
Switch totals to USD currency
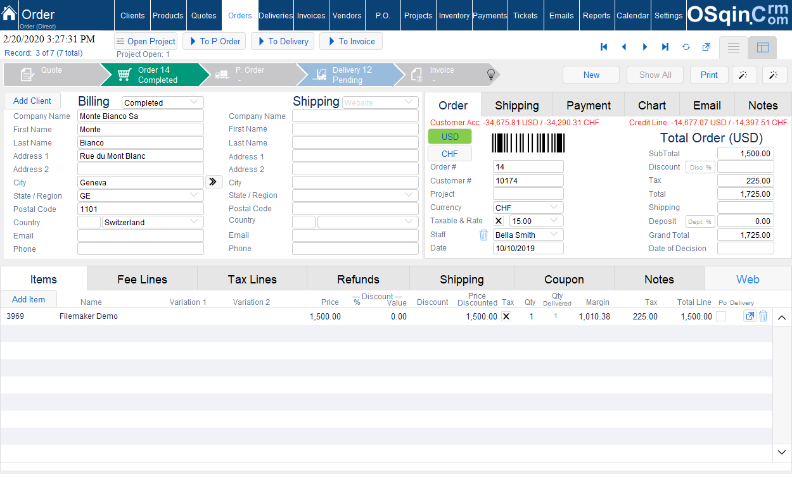click(x=450, y=137)
